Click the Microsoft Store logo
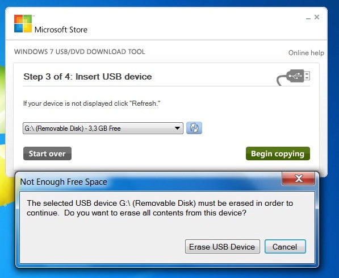Screen dimensions: 339x278 pos(51,24)
